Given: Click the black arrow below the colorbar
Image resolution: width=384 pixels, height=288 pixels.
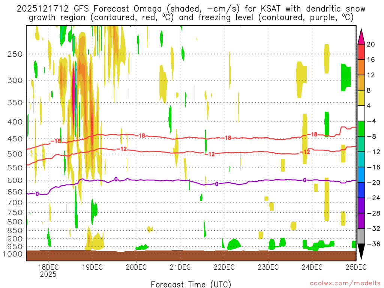Looking at the screenshot, I should 361,251.
